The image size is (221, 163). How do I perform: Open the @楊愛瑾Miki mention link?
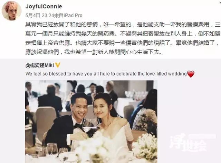40,65
